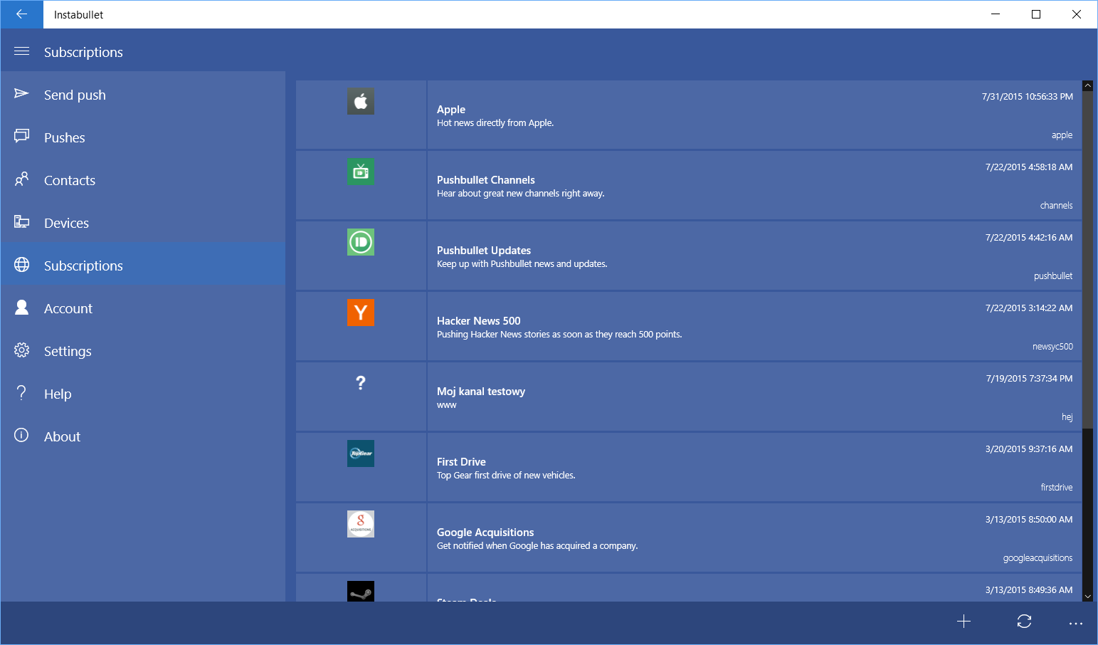Viewport: 1098px width, 645px height.
Task: Select Subscriptions in the sidebar menu
Action: pos(83,265)
